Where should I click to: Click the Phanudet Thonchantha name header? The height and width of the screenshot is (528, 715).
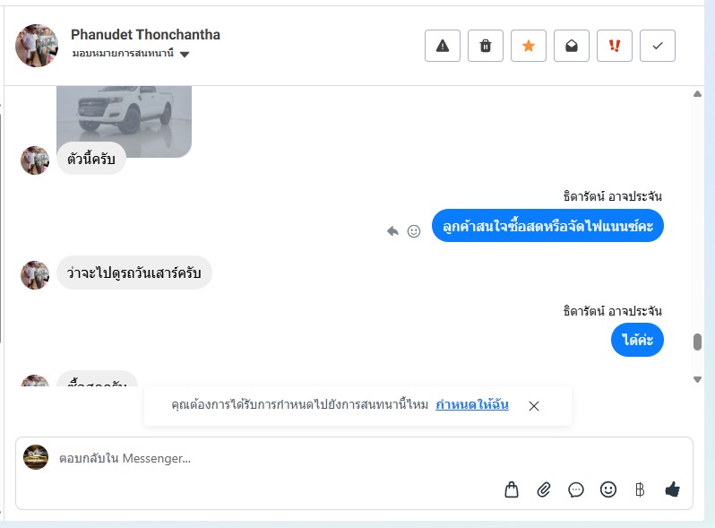(x=145, y=34)
